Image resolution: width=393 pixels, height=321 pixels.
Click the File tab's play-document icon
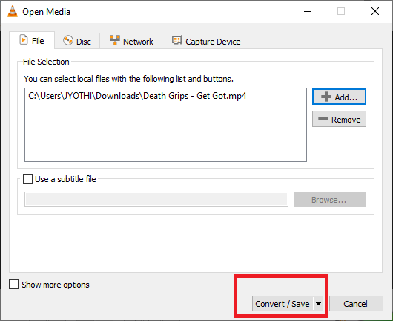click(24, 40)
